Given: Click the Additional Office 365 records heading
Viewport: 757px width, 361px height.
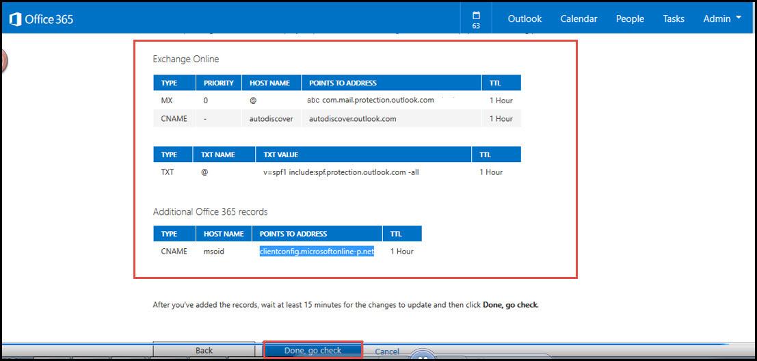Looking at the screenshot, I should coord(210,212).
